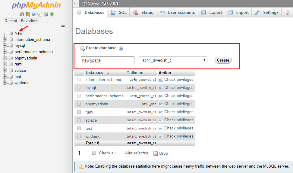Viewport: 293px width, 173px height.
Task: Open the latin1_swedish_ci collation dropdown
Action: click(173, 60)
